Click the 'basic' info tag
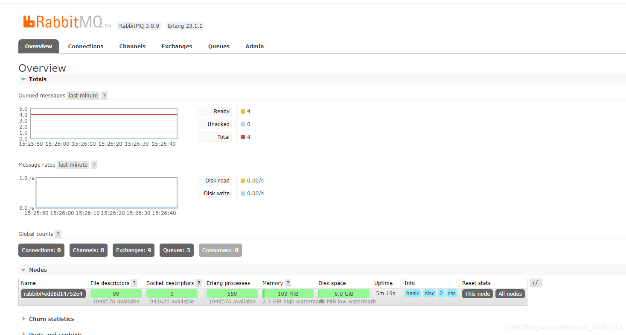 (x=413, y=294)
